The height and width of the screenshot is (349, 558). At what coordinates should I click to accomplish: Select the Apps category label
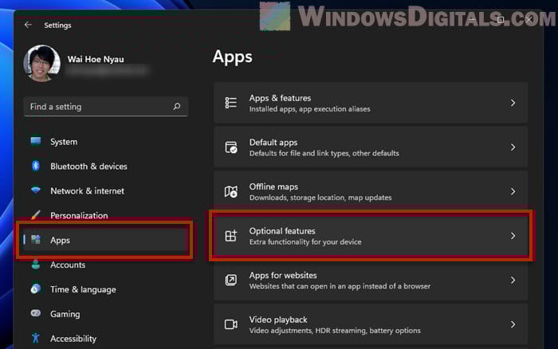coord(60,240)
